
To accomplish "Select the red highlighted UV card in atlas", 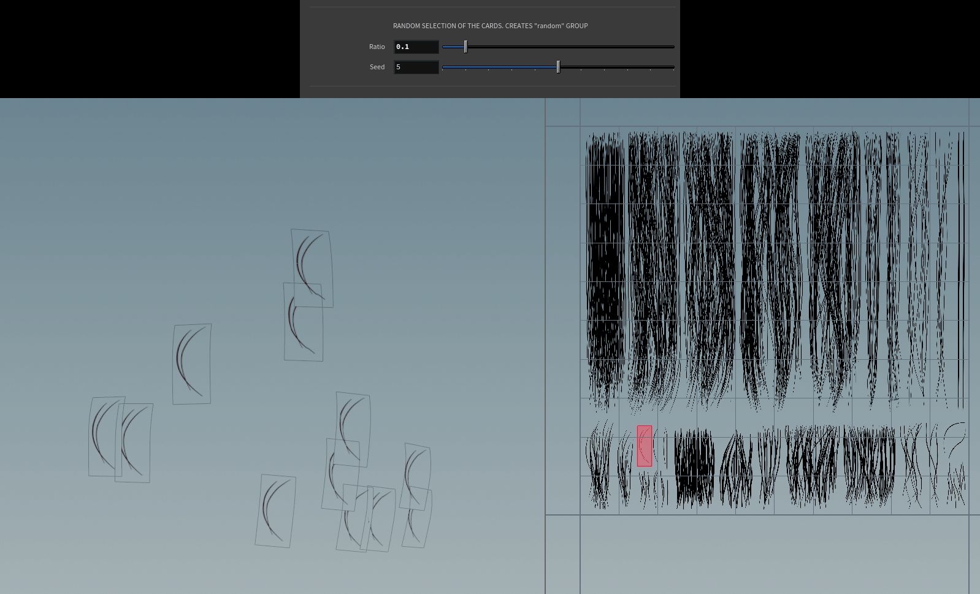I will (645, 446).
